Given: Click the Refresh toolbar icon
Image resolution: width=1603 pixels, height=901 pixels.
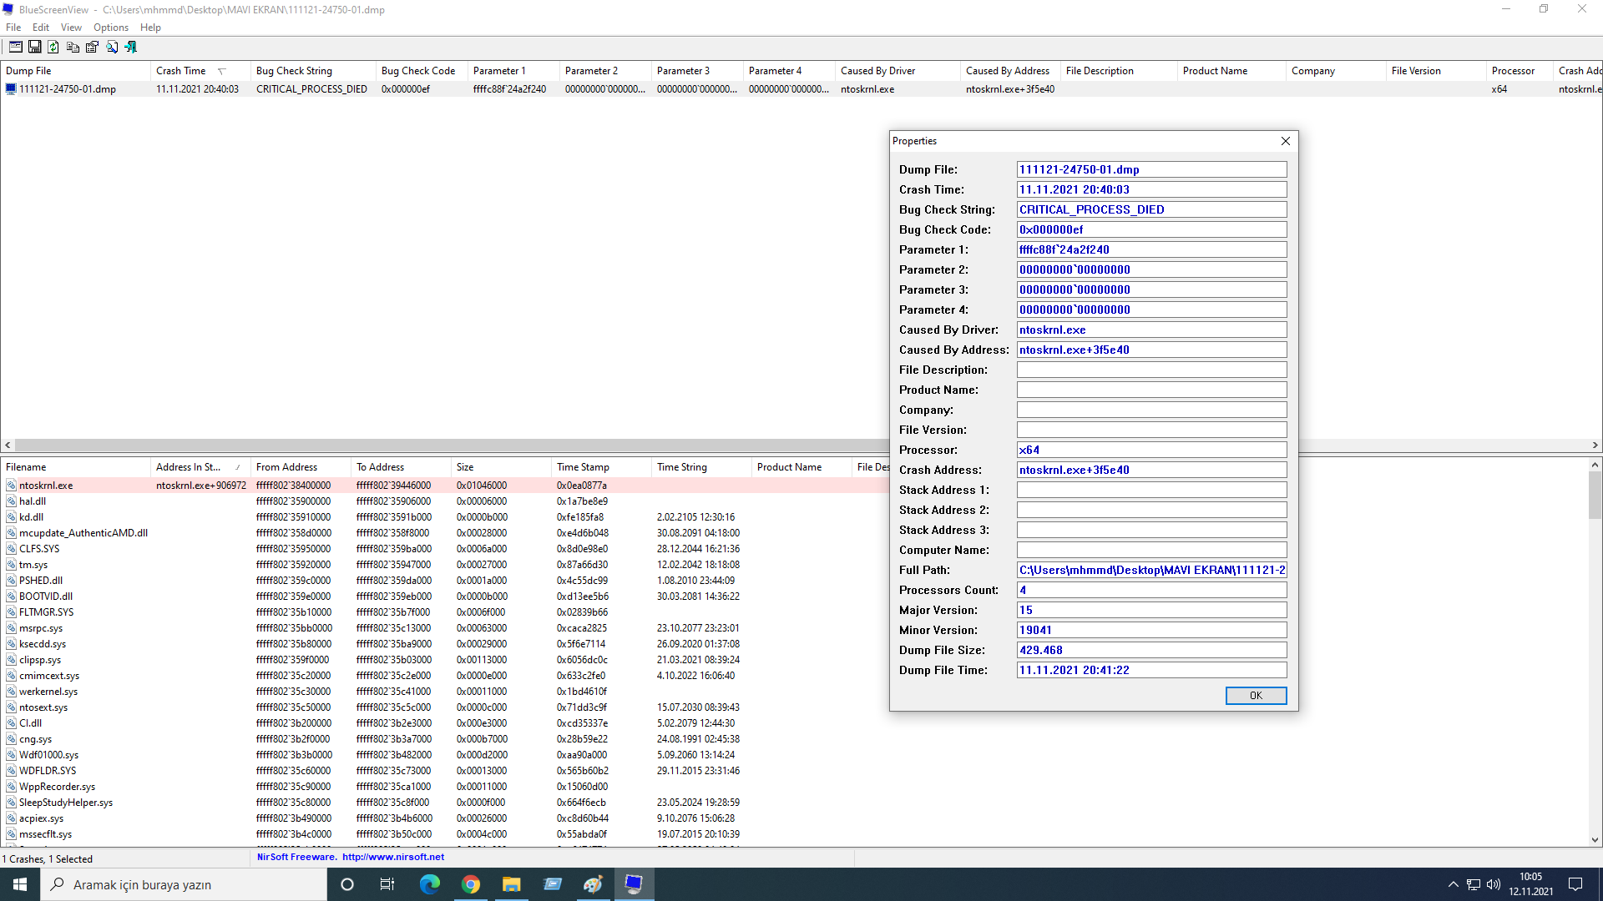Looking at the screenshot, I should pos(53,47).
